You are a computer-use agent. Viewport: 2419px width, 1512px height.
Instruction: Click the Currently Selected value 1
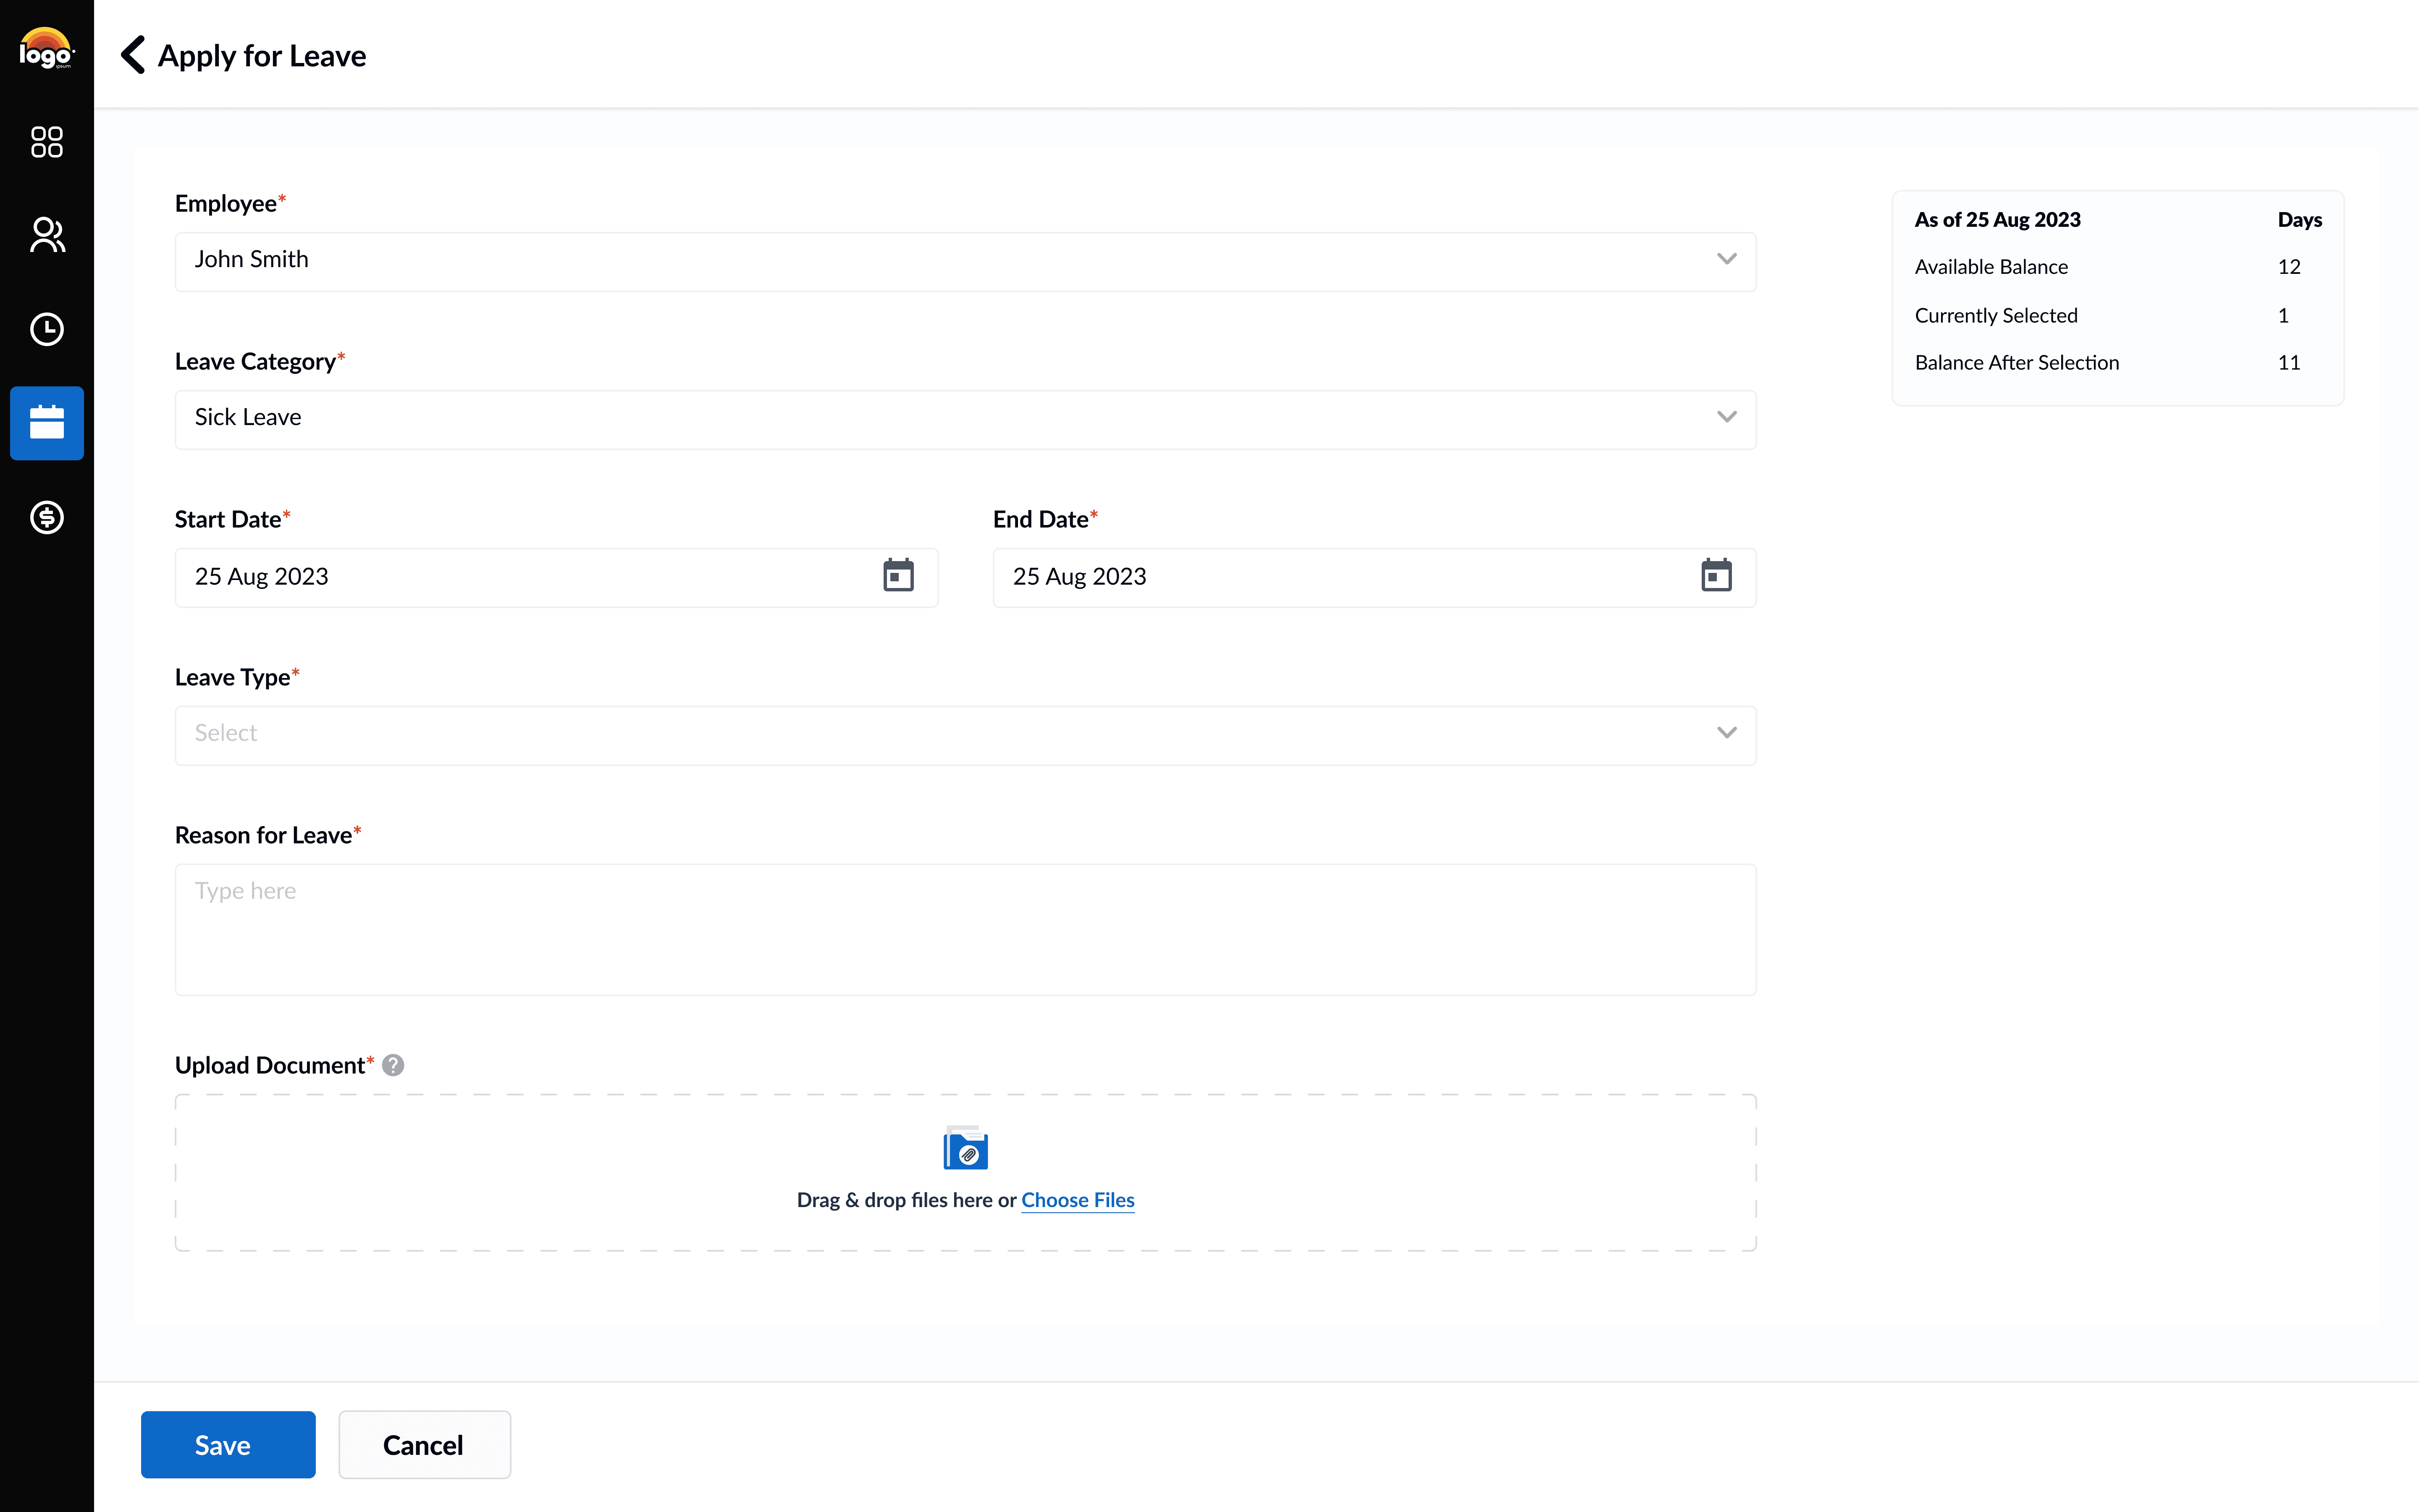point(2283,316)
